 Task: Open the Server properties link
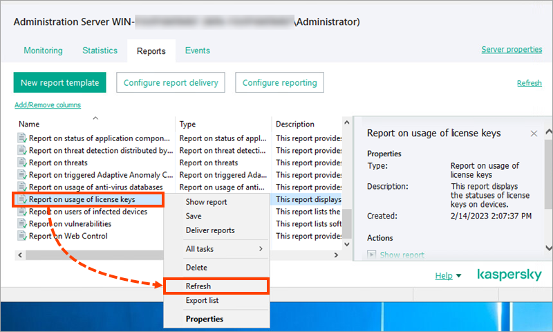click(512, 49)
